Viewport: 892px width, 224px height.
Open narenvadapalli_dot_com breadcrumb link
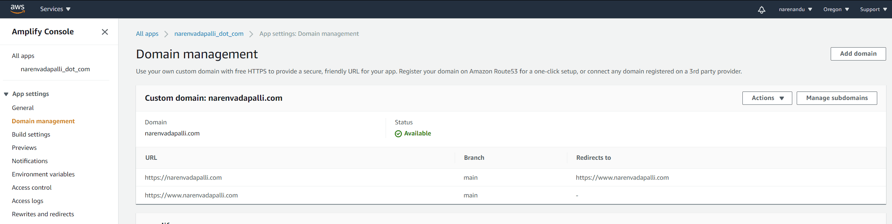tap(209, 34)
